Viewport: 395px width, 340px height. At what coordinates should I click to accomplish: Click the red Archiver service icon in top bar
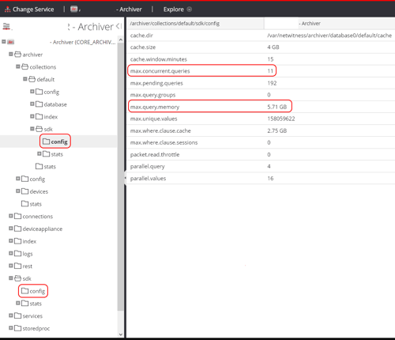[x=73, y=9]
